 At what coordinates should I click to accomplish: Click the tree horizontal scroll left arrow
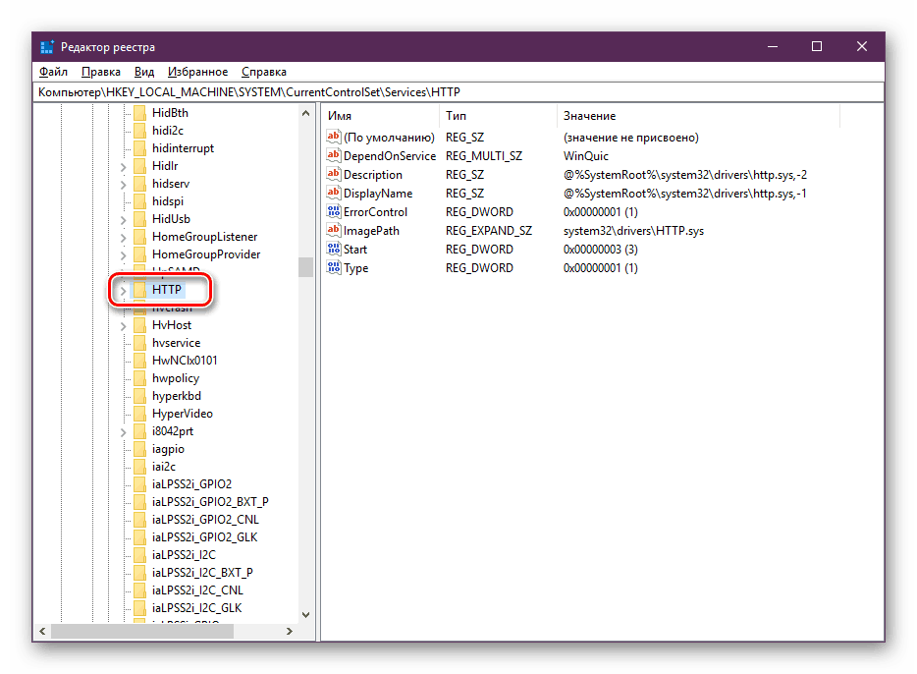point(42,632)
